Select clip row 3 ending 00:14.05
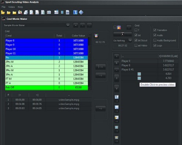The width and height of the screenshot is (182, 145). (x=48, y=108)
